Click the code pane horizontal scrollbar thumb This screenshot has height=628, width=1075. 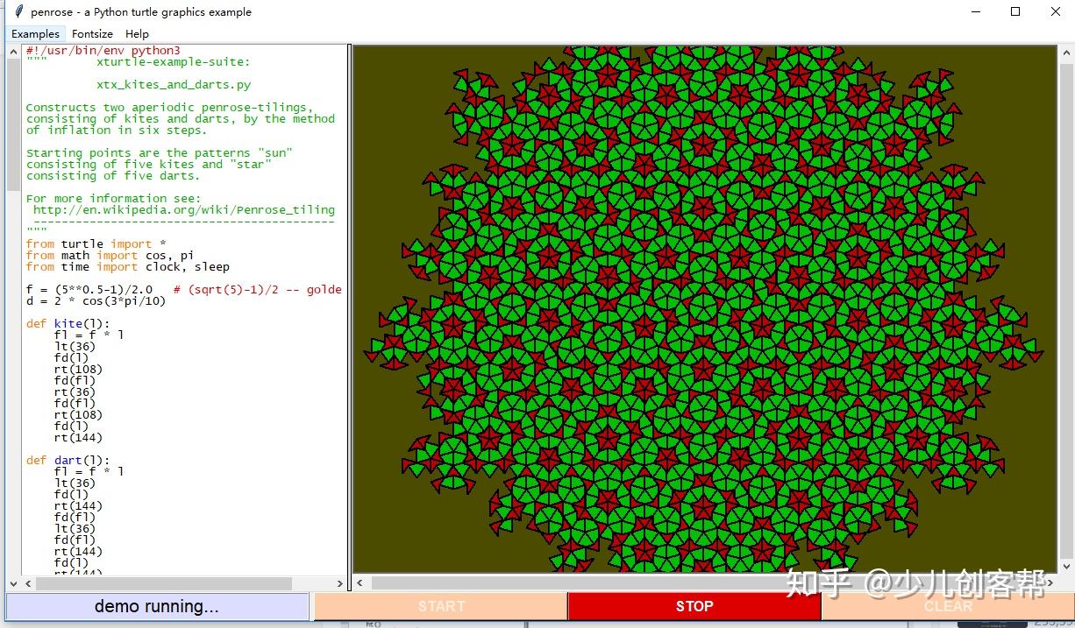point(163,583)
